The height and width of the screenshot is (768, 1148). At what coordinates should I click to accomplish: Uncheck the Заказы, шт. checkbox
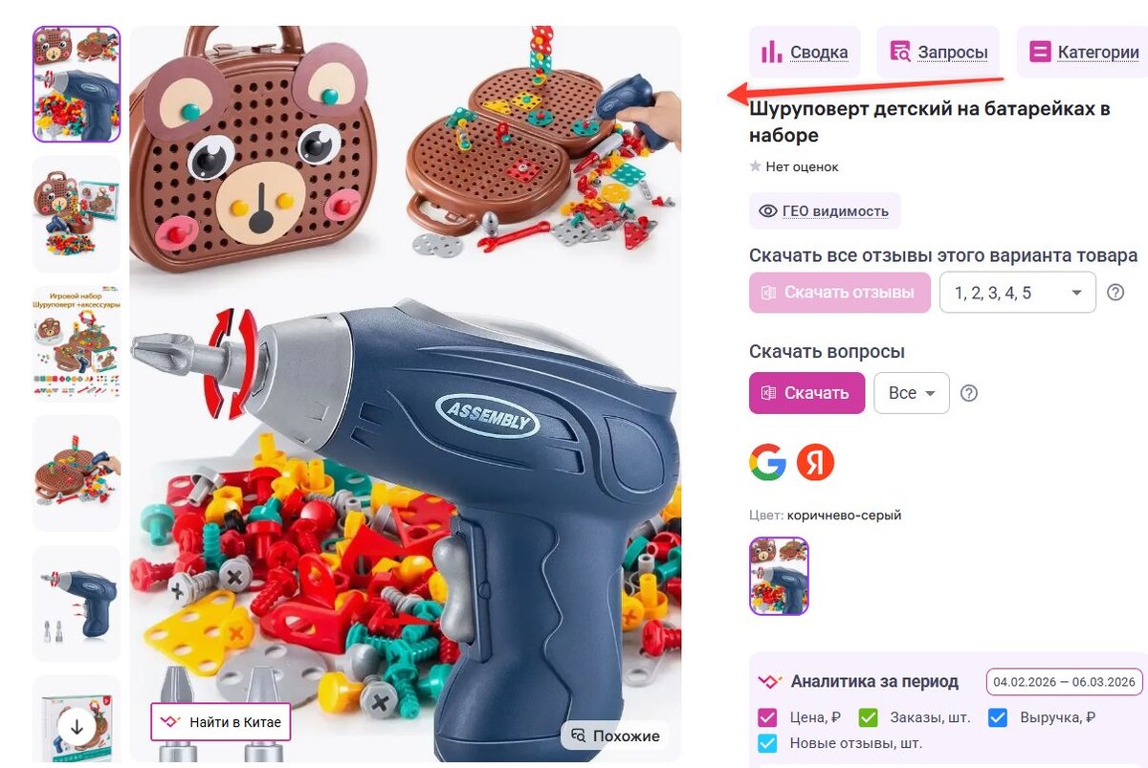point(869,717)
